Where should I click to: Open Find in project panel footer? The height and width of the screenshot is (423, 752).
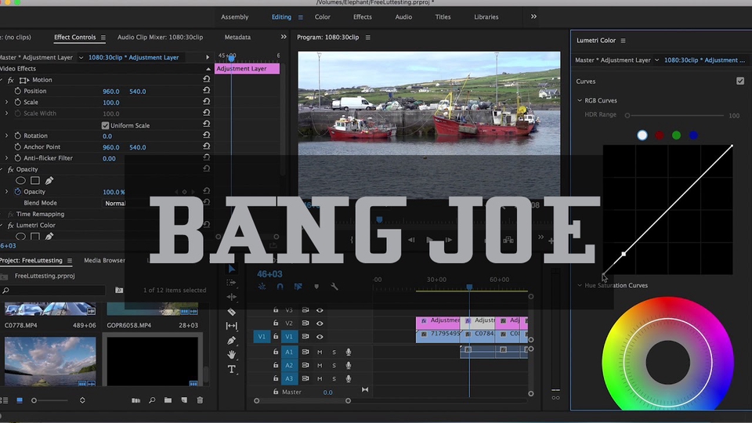pos(152,400)
